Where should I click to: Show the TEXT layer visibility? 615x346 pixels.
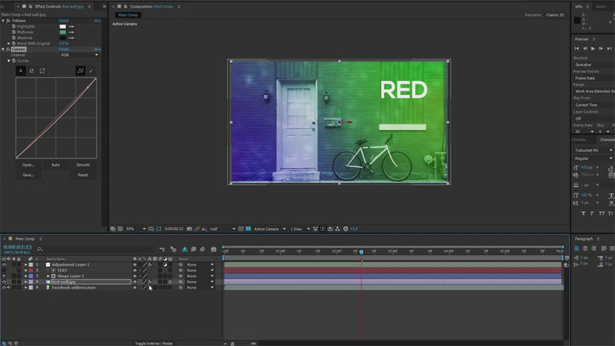[4, 271]
